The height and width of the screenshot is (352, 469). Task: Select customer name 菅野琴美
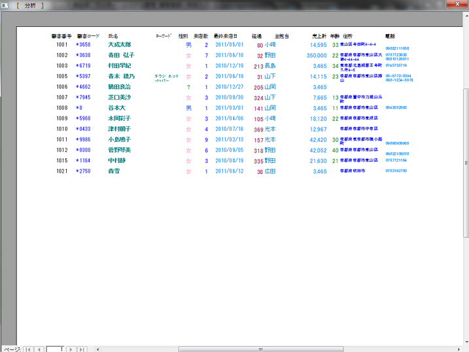[119, 150]
